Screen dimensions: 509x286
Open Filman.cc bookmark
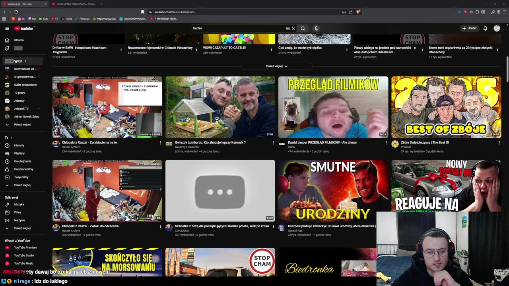pos(82,19)
